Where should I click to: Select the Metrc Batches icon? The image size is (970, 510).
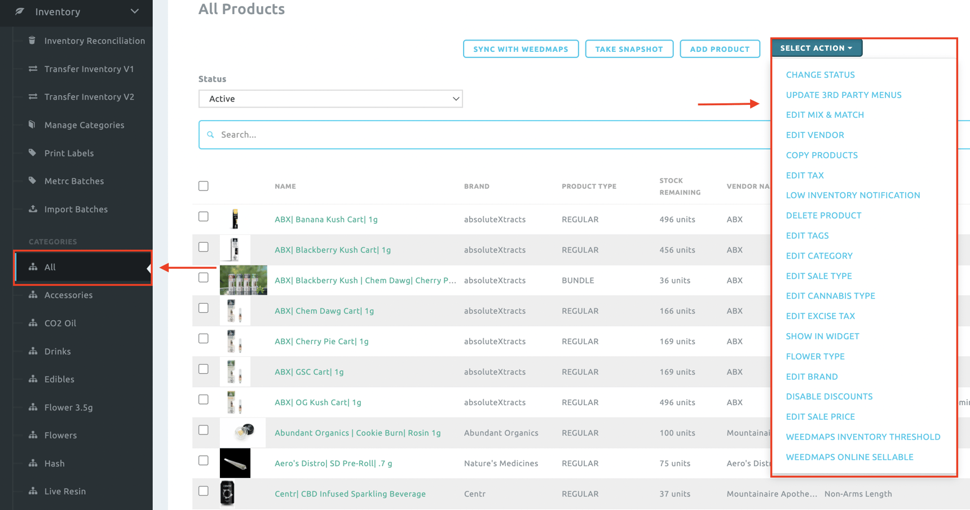[x=32, y=181]
